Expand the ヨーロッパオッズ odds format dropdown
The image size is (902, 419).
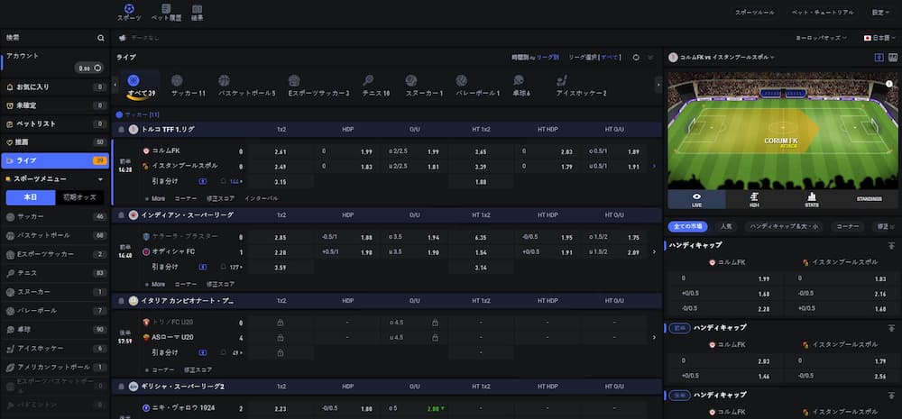pyautogui.click(x=823, y=38)
